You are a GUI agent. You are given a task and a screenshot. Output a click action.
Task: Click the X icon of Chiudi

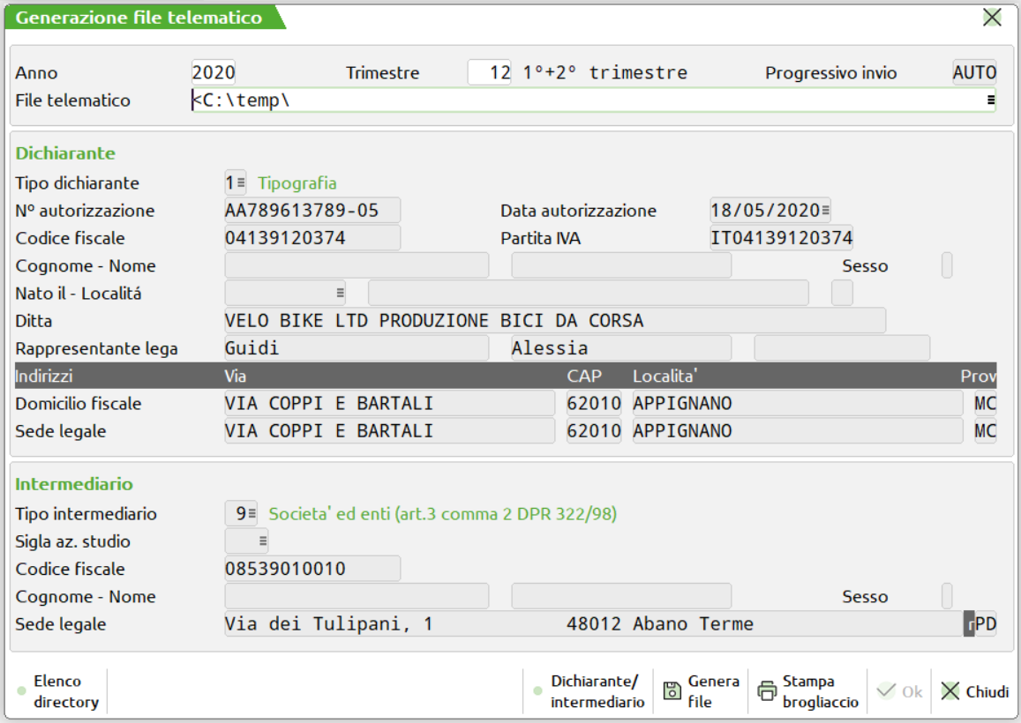(x=950, y=691)
